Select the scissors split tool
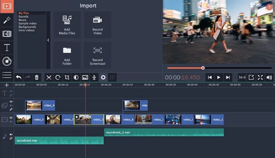 coord(49,77)
